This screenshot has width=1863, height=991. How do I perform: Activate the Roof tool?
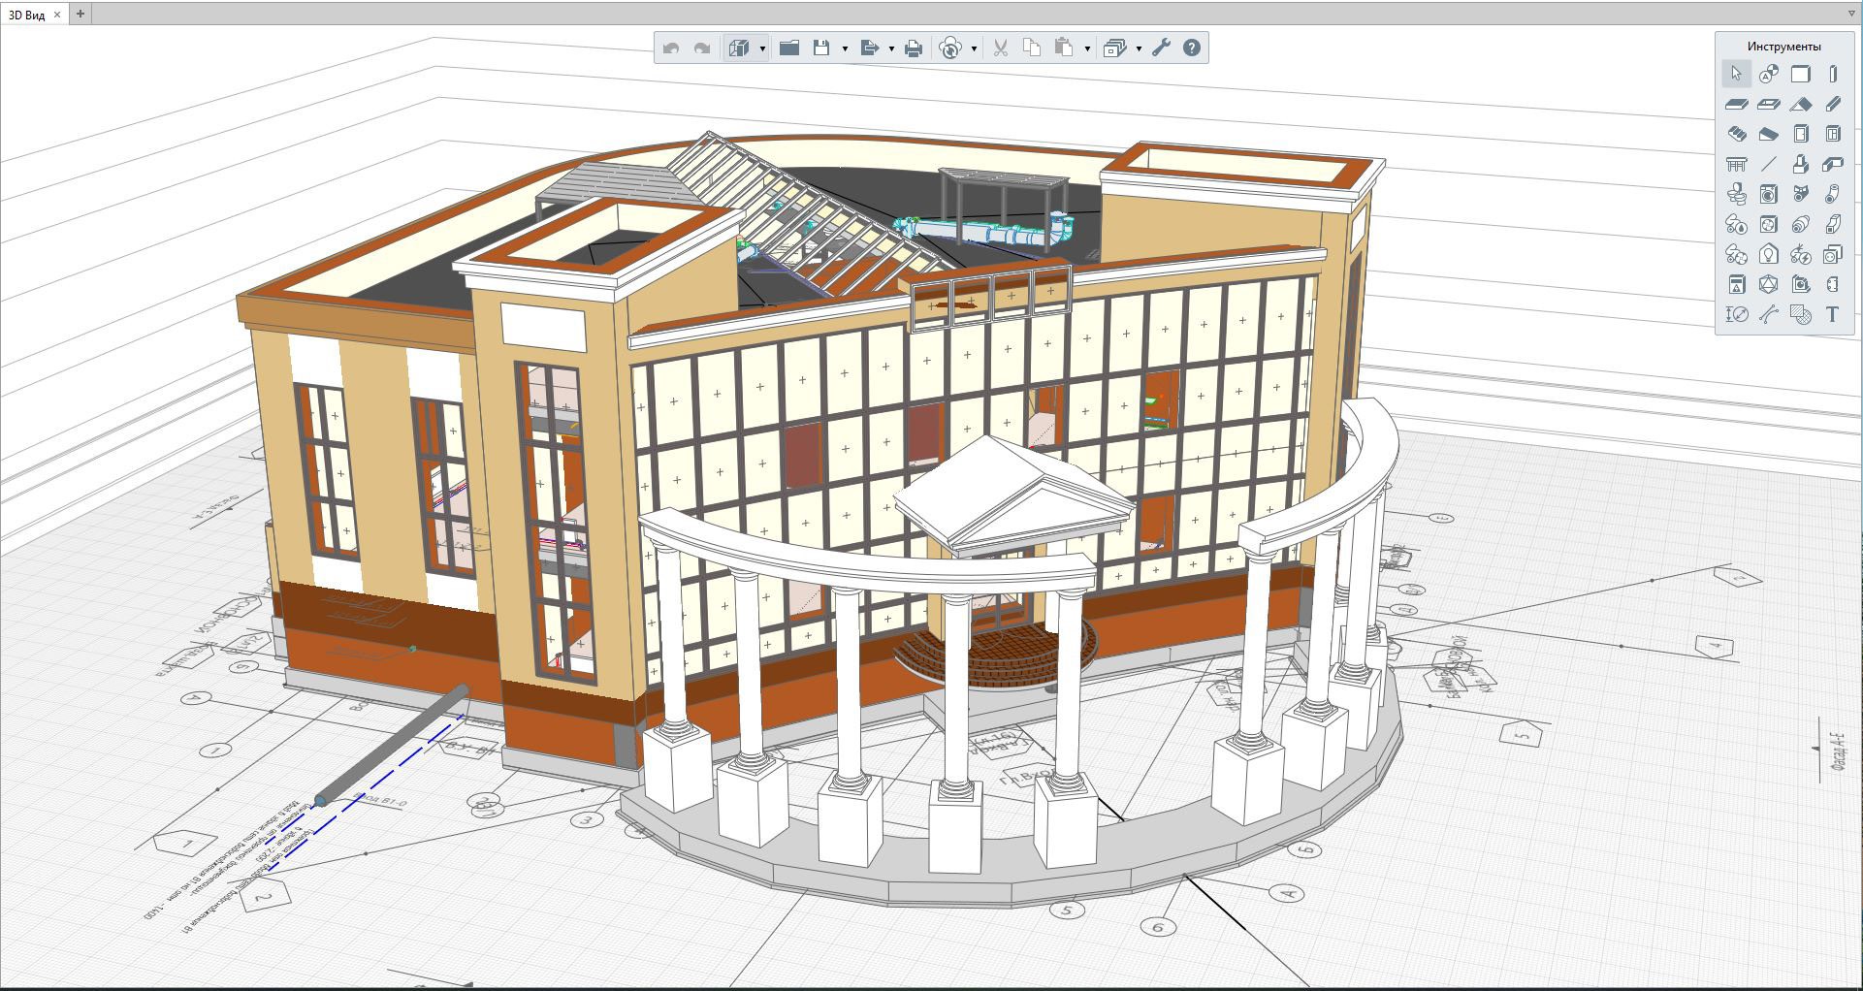pyautogui.click(x=1800, y=104)
